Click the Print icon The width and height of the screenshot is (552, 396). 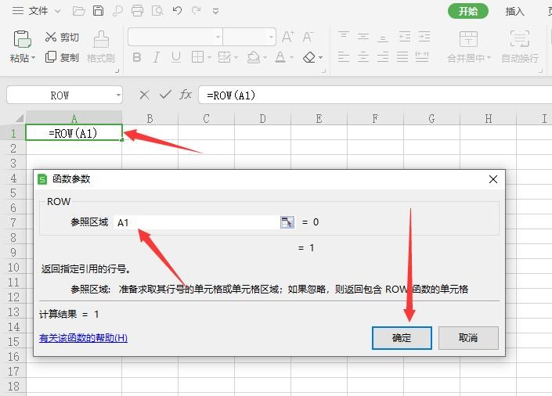click(138, 11)
